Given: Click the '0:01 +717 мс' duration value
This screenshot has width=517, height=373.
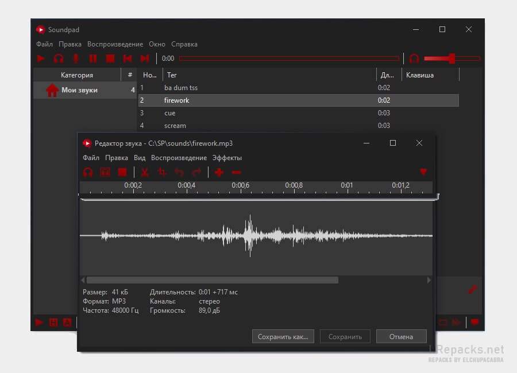Looking at the screenshot, I should point(218,292).
